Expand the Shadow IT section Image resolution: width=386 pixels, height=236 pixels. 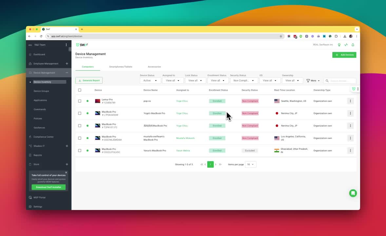click(67, 146)
